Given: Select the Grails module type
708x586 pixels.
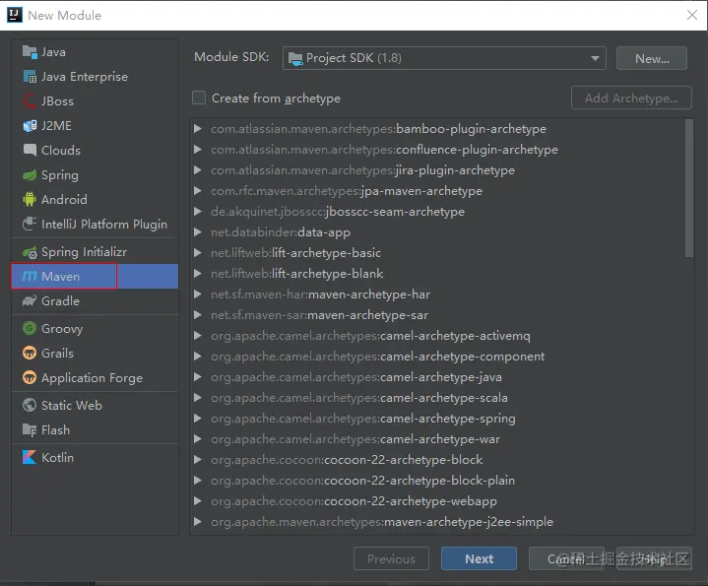Looking at the screenshot, I should (x=95, y=353).
